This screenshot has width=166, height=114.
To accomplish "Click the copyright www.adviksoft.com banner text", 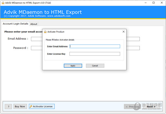I will (37, 16).
